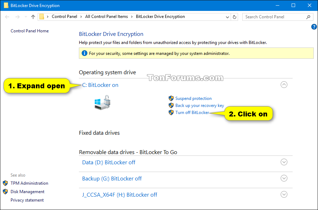Click the Back navigation arrow
Image resolution: width=318 pixels, height=210 pixels.
(7, 17)
